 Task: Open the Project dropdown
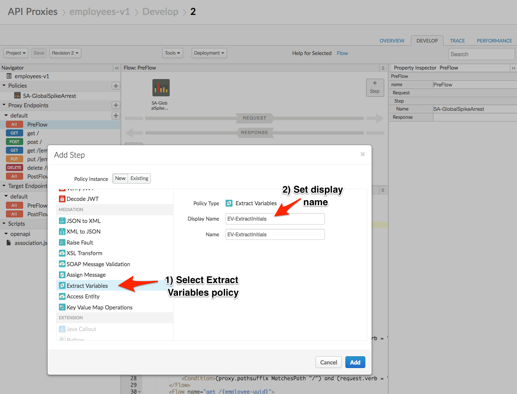click(x=16, y=53)
